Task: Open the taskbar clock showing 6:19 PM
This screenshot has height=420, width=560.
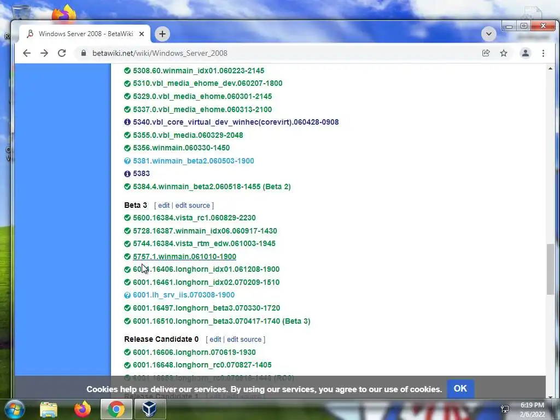Action: tap(532, 410)
